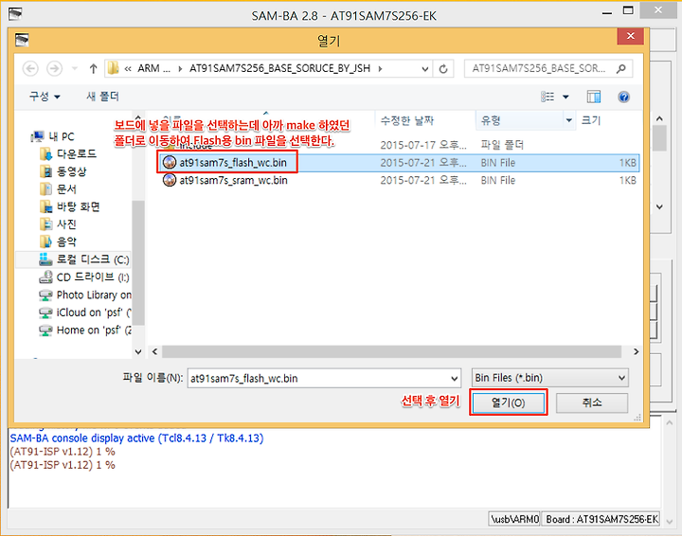Go forward using the forward arrow
This screenshot has width=682, height=536.
click(x=54, y=69)
